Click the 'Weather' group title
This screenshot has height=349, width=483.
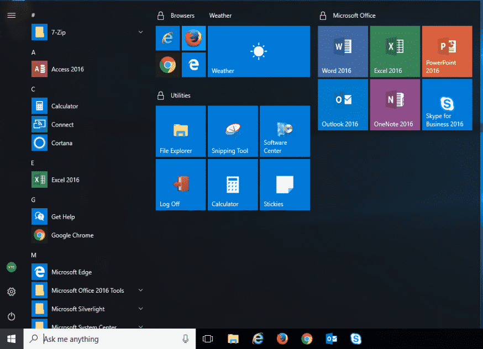click(x=221, y=15)
